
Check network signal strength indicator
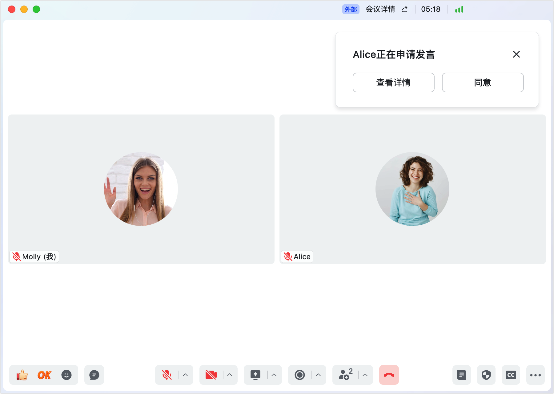click(x=459, y=9)
